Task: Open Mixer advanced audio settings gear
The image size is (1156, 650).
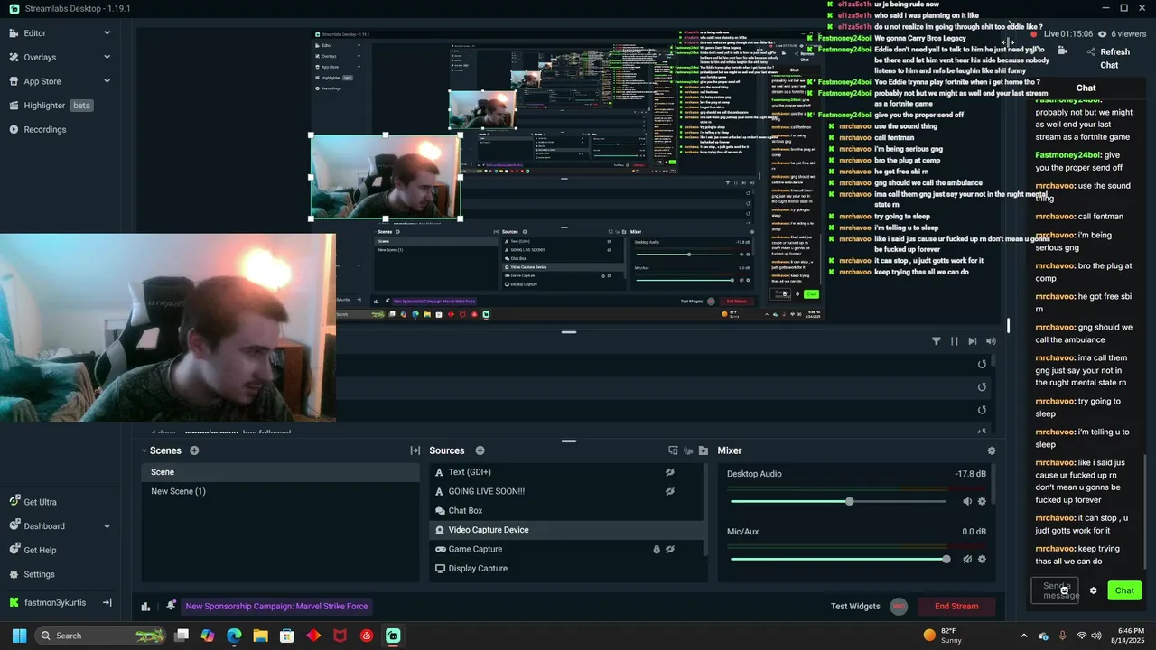Action: 992,450
